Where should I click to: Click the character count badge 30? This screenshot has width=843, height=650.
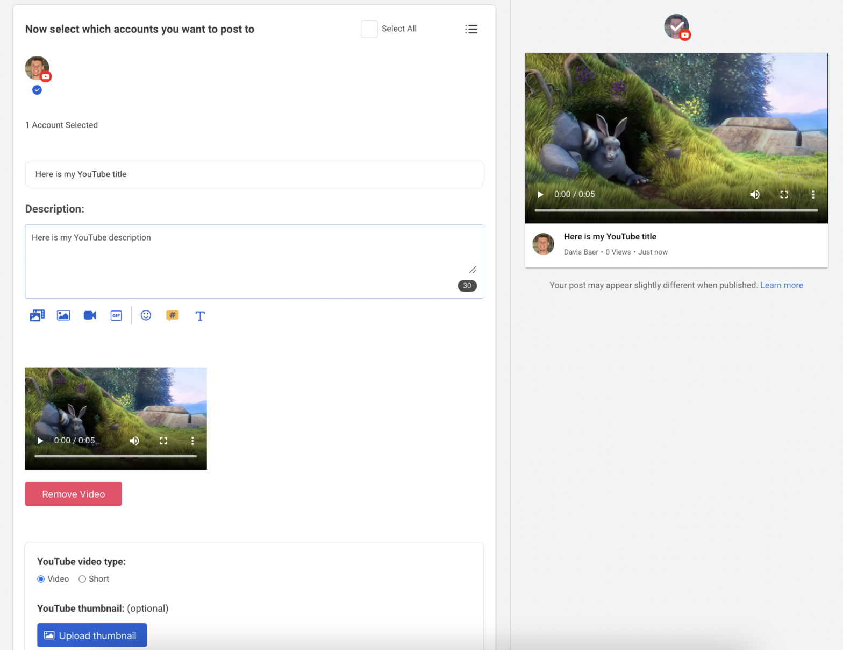[467, 286]
